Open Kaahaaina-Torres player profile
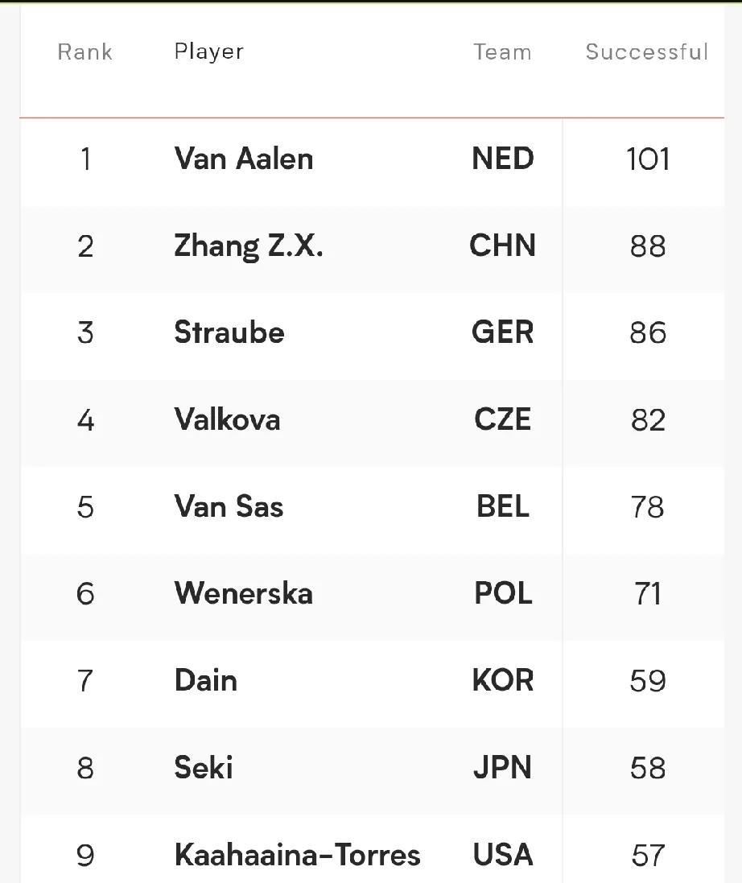742x883 pixels. coord(297,855)
